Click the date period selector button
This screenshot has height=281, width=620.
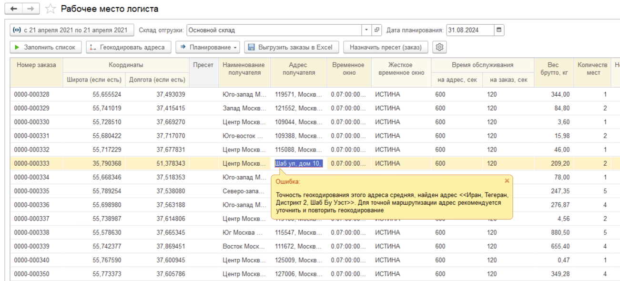coord(72,30)
